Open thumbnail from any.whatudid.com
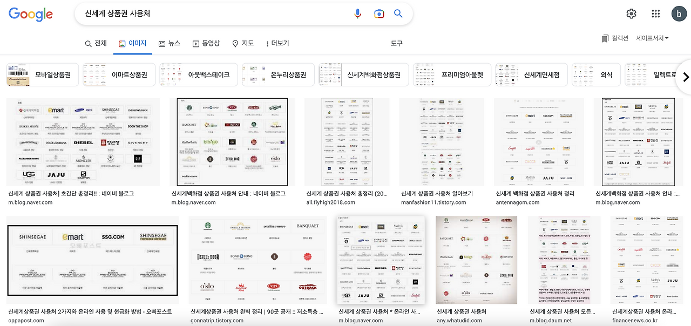 [476, 260]
